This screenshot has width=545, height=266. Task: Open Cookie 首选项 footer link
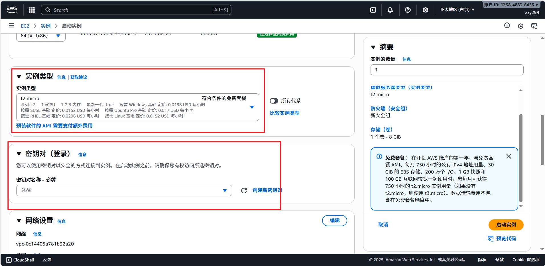[526, 260]
